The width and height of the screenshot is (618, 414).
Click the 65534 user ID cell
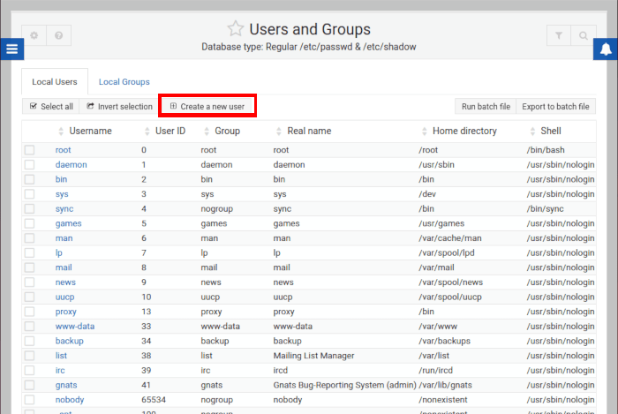(154, 400)
